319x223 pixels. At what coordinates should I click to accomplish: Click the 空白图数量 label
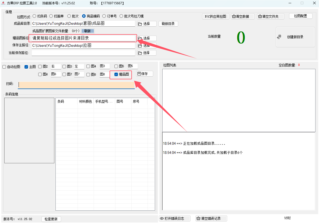click(288, 65)
